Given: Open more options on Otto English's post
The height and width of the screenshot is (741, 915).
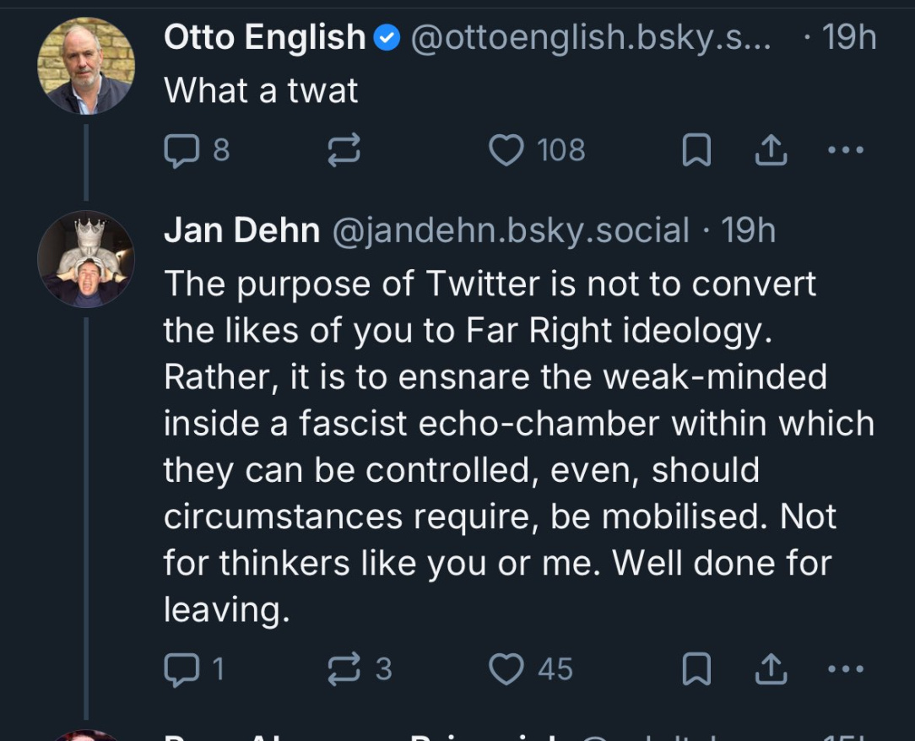Looking at the screenshot, I should (846, 150).
